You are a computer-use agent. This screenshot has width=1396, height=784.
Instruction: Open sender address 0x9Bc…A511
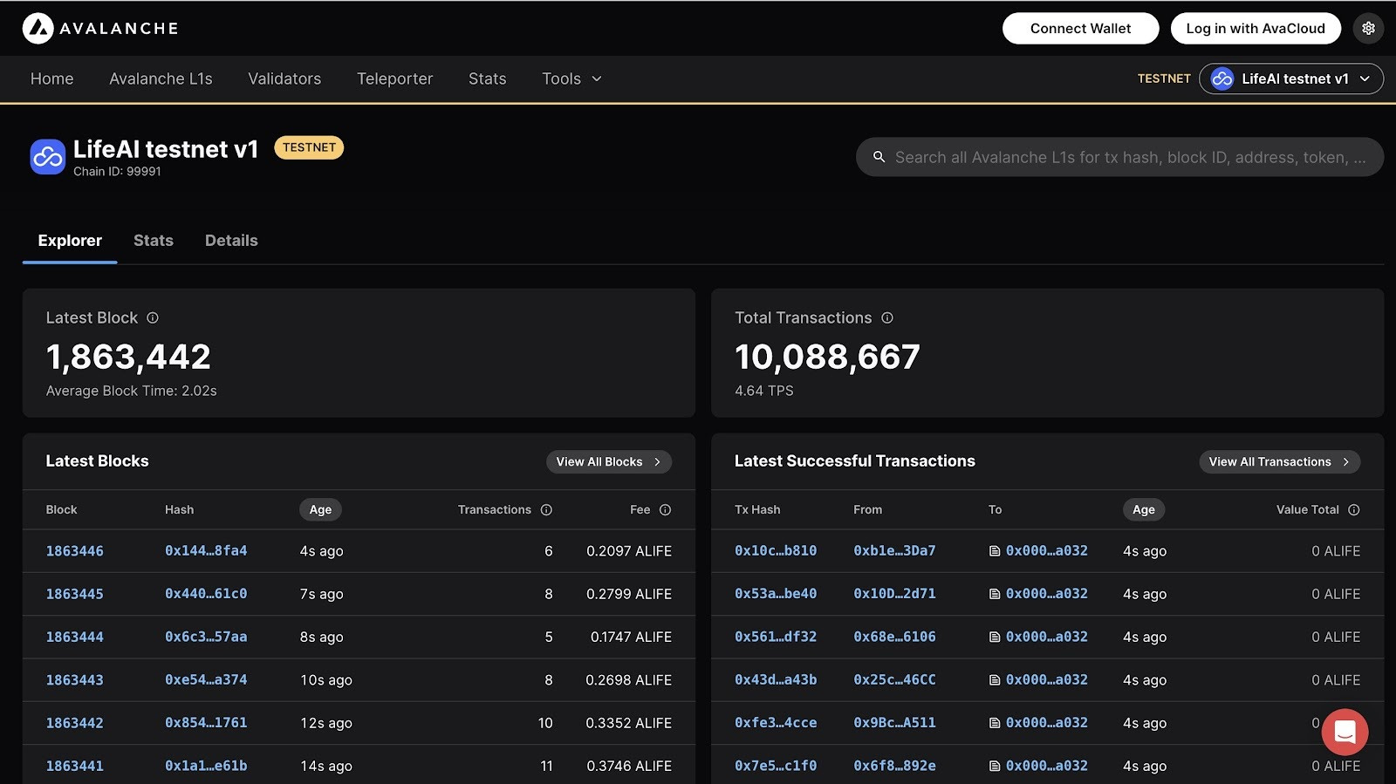tap(894, 723)
